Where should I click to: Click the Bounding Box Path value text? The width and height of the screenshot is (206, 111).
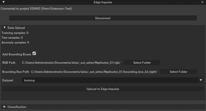[94, 72]
